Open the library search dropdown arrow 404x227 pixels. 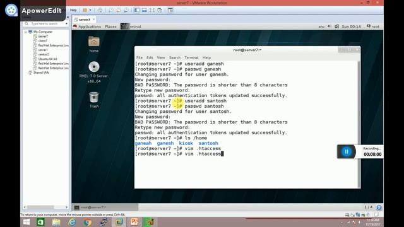[66, 24]
